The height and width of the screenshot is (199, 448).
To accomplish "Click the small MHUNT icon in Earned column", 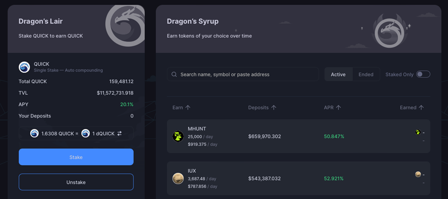I will tap(418, 132).
